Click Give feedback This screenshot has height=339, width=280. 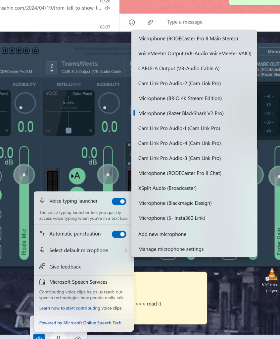(x=83, y=266)
